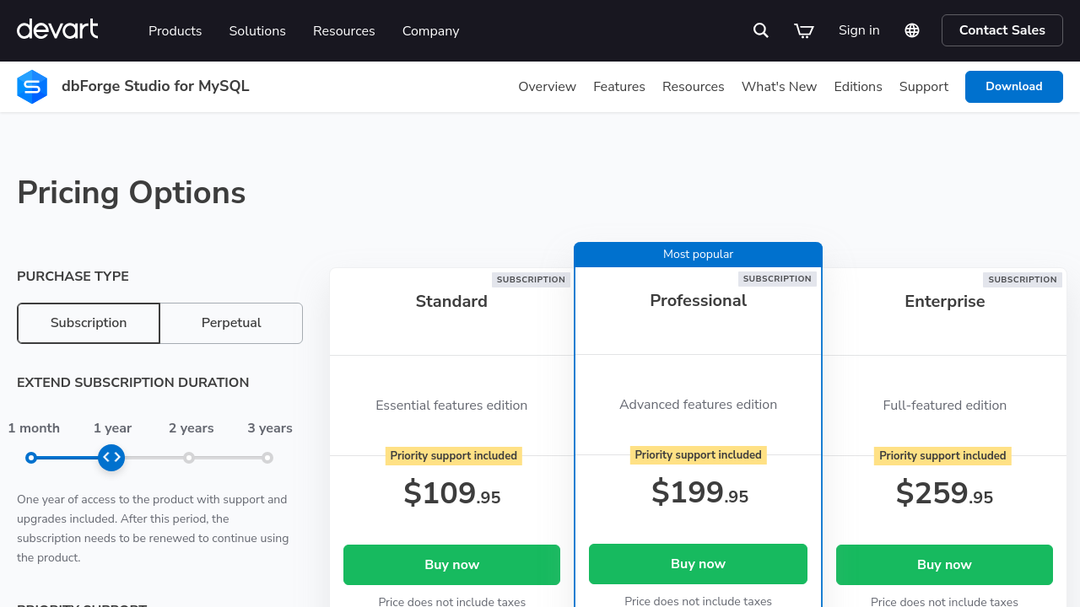
Task: Open the search icon in header
Action: pos(760,30)
